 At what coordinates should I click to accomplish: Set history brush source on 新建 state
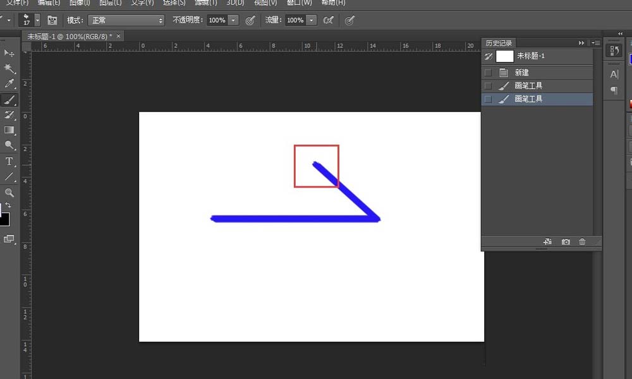point(488,72)
